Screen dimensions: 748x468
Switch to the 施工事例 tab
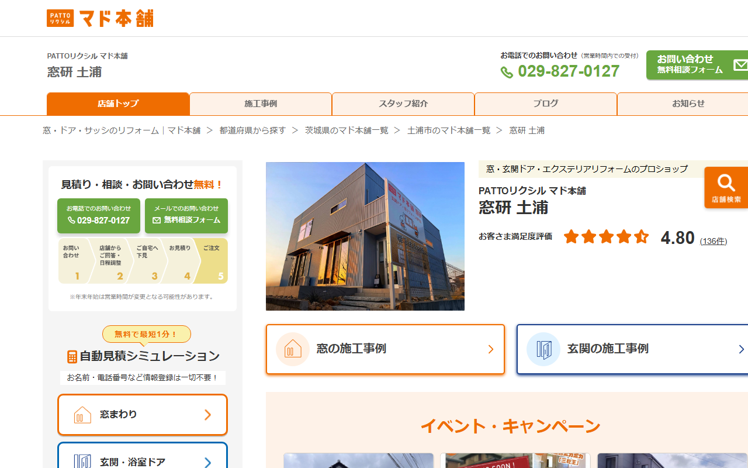point(261,104)
